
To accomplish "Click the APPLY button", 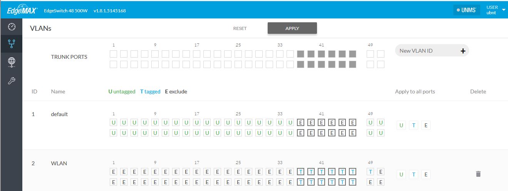I will 292,28.
